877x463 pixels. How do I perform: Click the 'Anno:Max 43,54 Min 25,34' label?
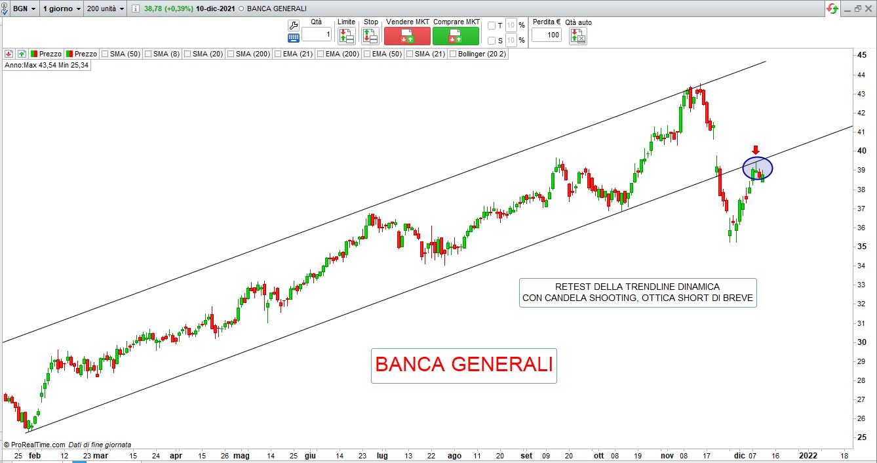pyautogui.click(x=47, y=65)
